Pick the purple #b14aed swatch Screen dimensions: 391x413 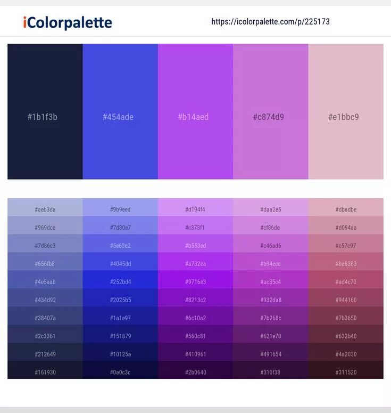click(x=195, y=111)
